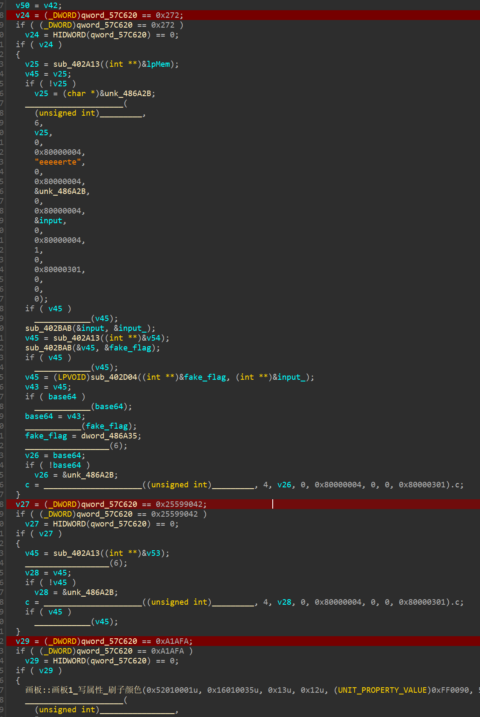480x717 pixels.
Task: Click the 'if ( !v25 )' condition
Action: pos(51,84)
